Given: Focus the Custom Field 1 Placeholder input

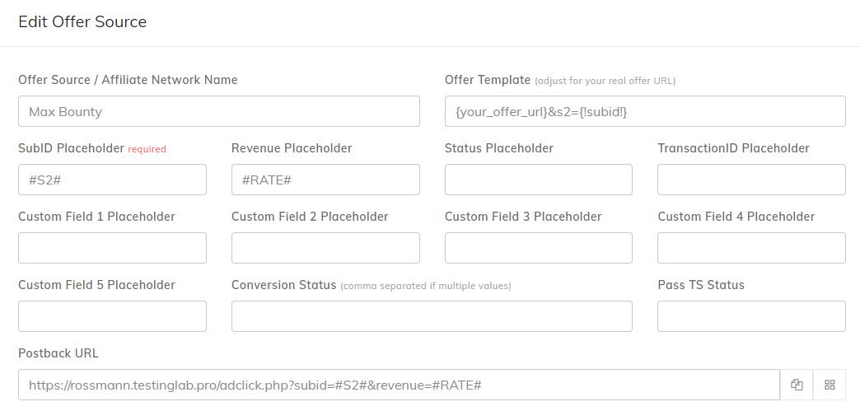Looking at the screenshot, I should (x=112, y=247).
